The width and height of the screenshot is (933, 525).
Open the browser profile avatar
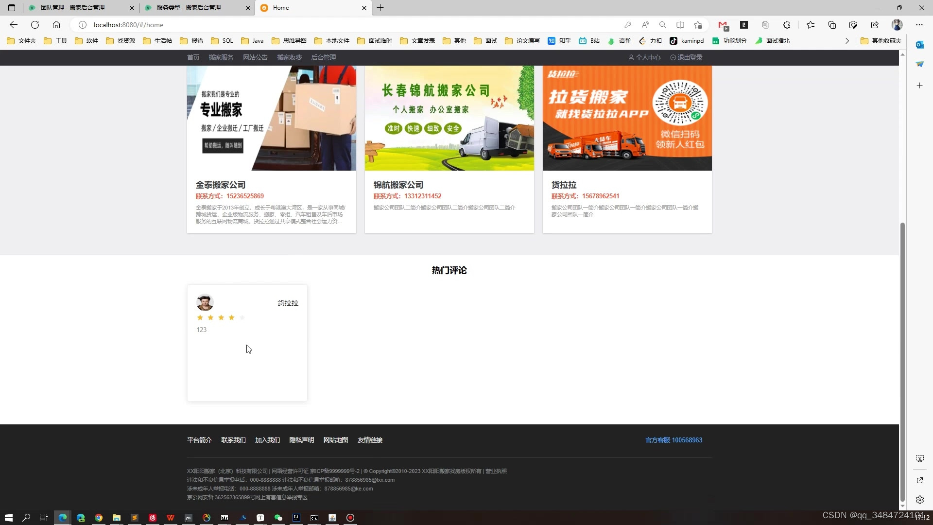tap(897, 25)
